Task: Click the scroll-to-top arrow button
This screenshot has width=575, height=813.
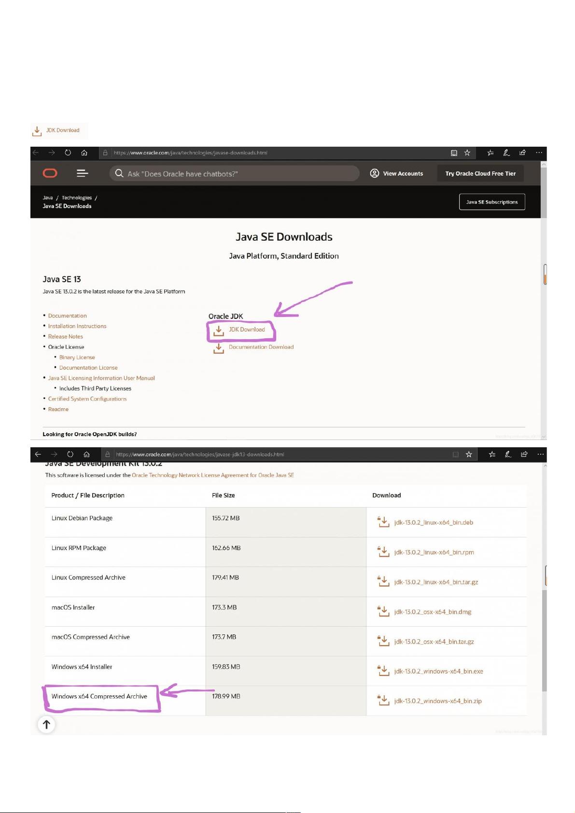Action: tap(46, 724)
